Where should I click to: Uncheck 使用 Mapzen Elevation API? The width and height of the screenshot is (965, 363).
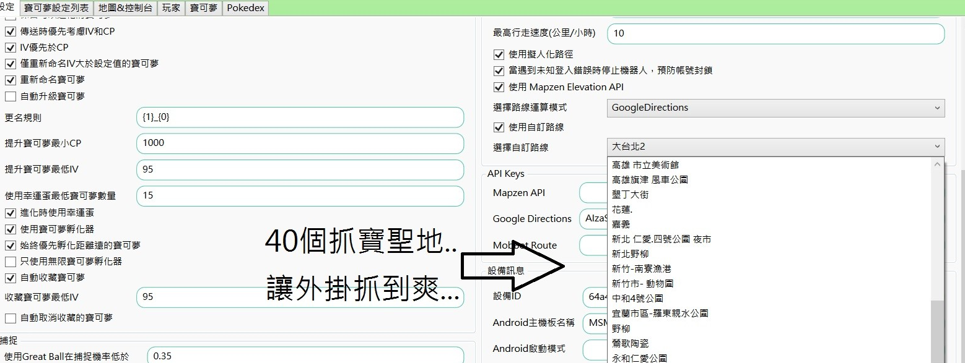pos(499,87)
